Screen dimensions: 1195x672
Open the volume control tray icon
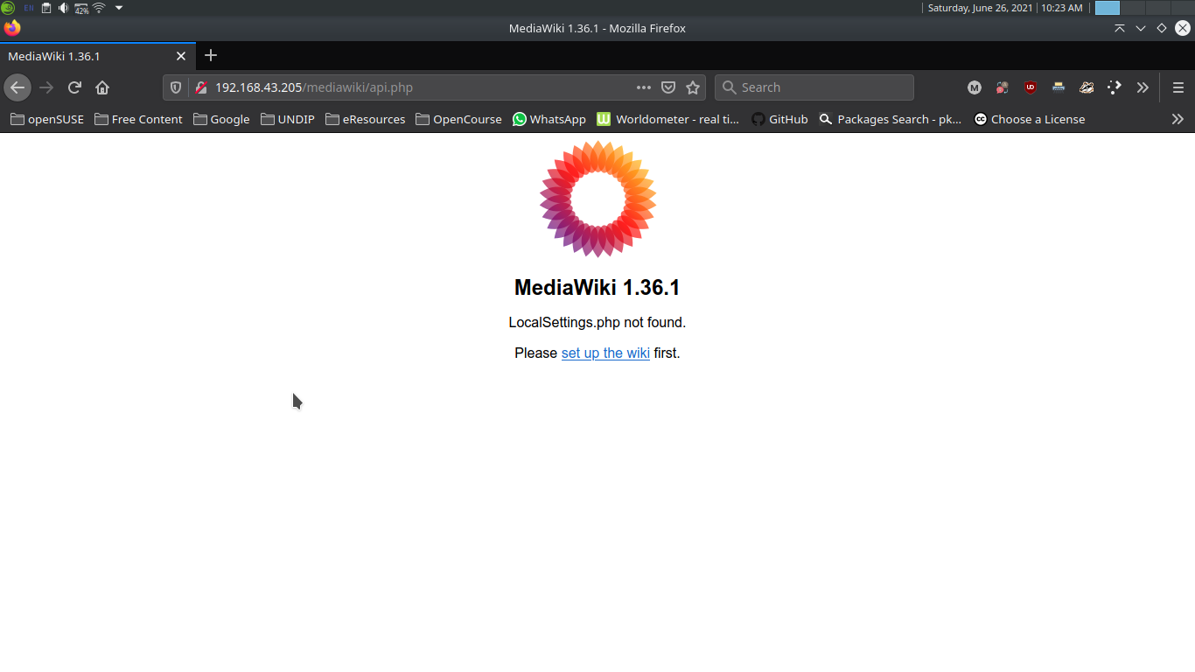(64, 8)
